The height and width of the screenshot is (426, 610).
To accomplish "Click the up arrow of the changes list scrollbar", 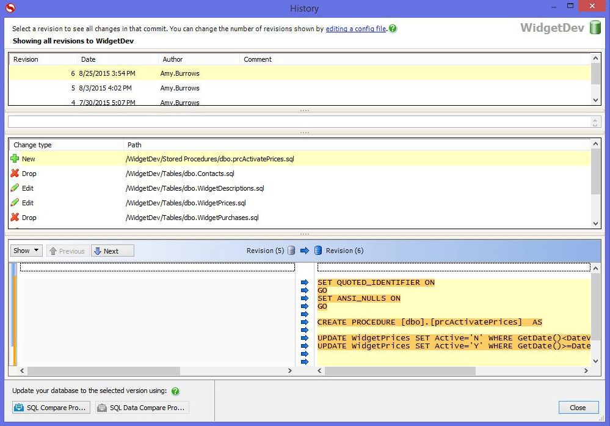I will coord(595,144).
